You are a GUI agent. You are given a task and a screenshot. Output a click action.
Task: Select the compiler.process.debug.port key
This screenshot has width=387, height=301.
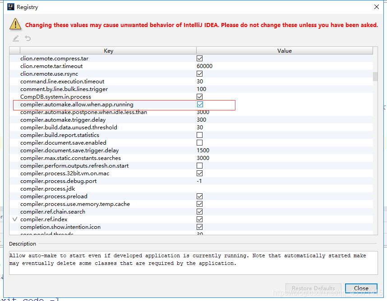tap(58, 181)
